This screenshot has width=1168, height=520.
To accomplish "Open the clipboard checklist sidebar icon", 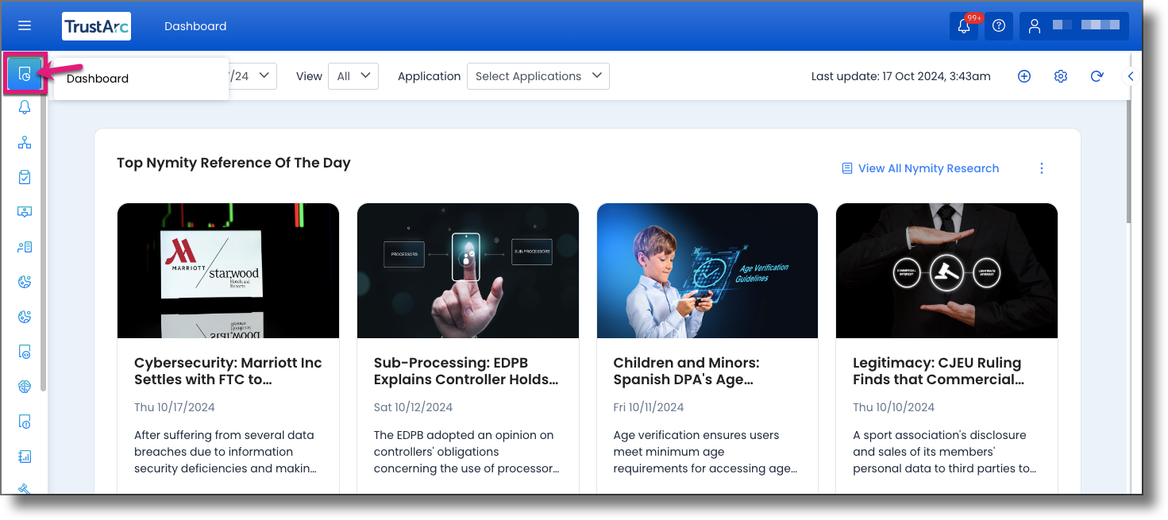I will pos(25,177).
